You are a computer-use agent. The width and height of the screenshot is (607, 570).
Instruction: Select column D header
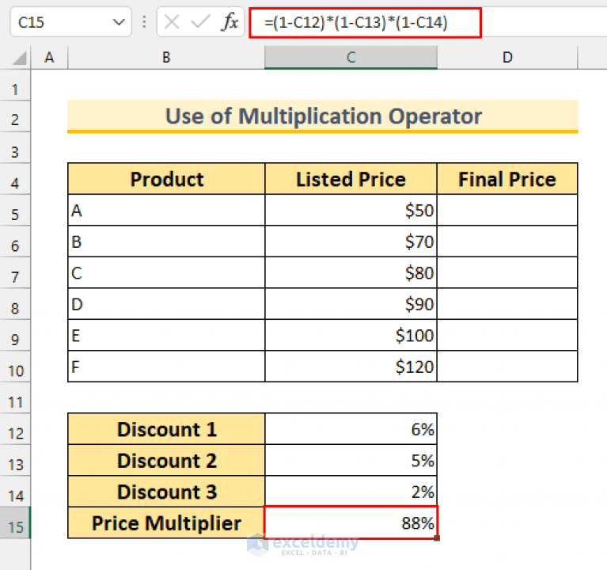(x=507, y=57)
